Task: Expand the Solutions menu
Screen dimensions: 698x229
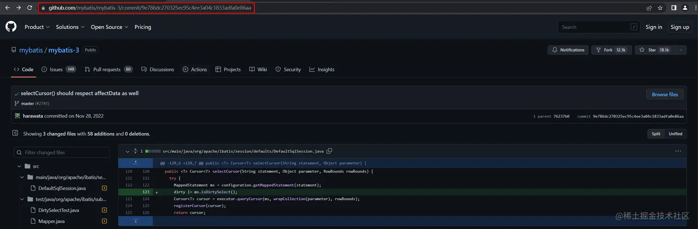Action: coord(70,27)
